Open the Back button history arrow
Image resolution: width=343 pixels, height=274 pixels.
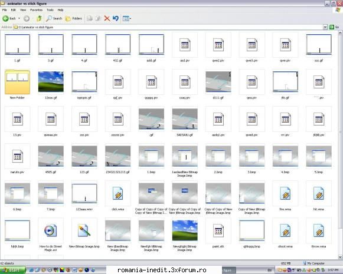coord(19,18)
